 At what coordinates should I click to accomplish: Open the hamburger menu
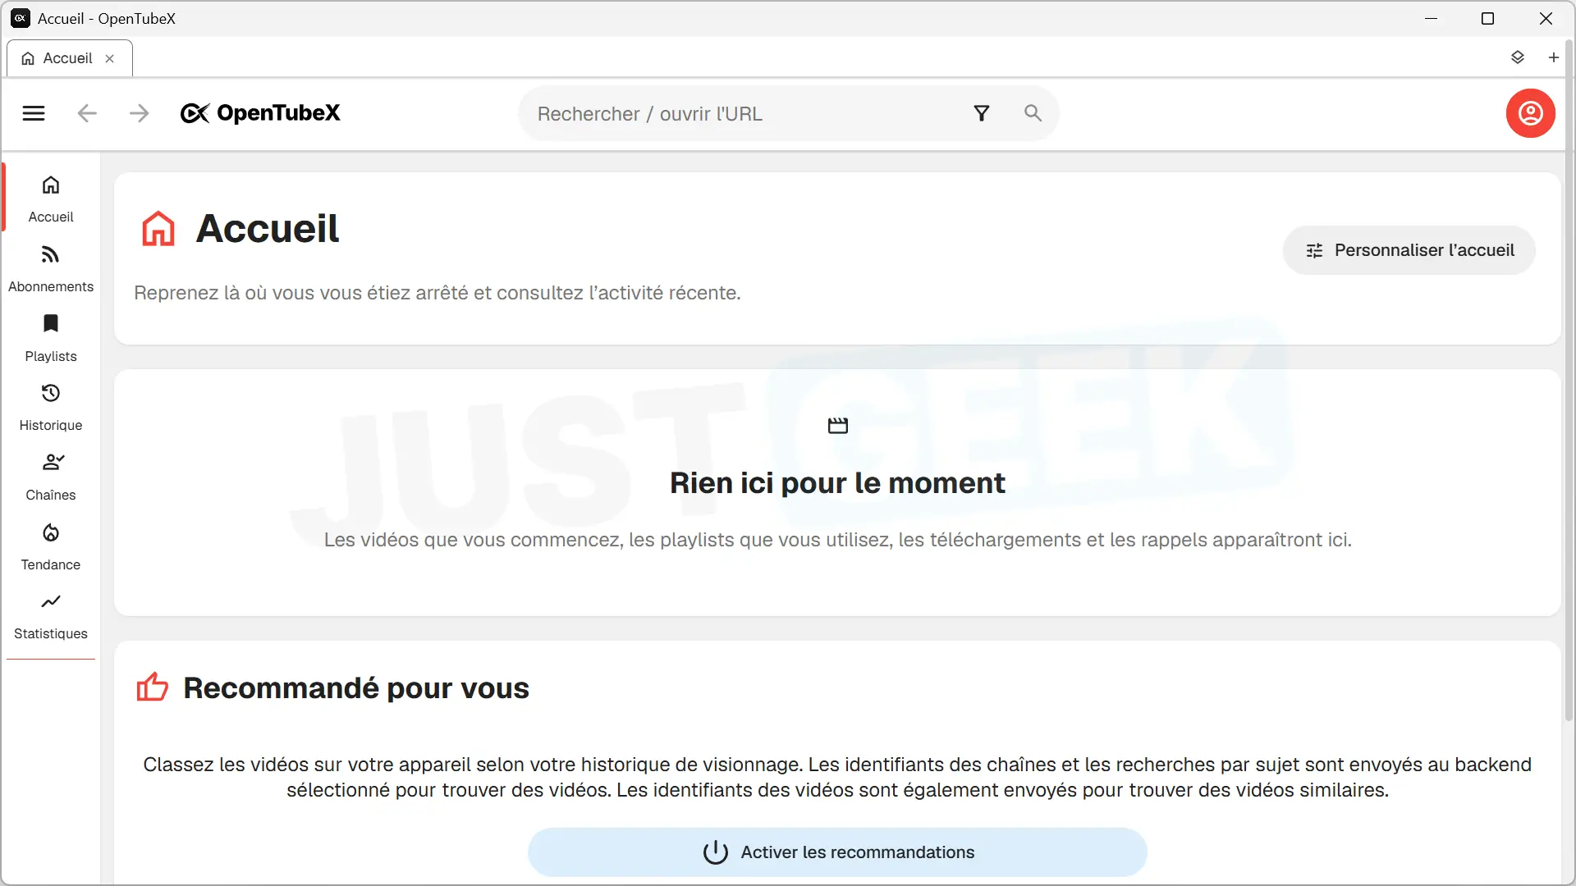pos(34,113)
